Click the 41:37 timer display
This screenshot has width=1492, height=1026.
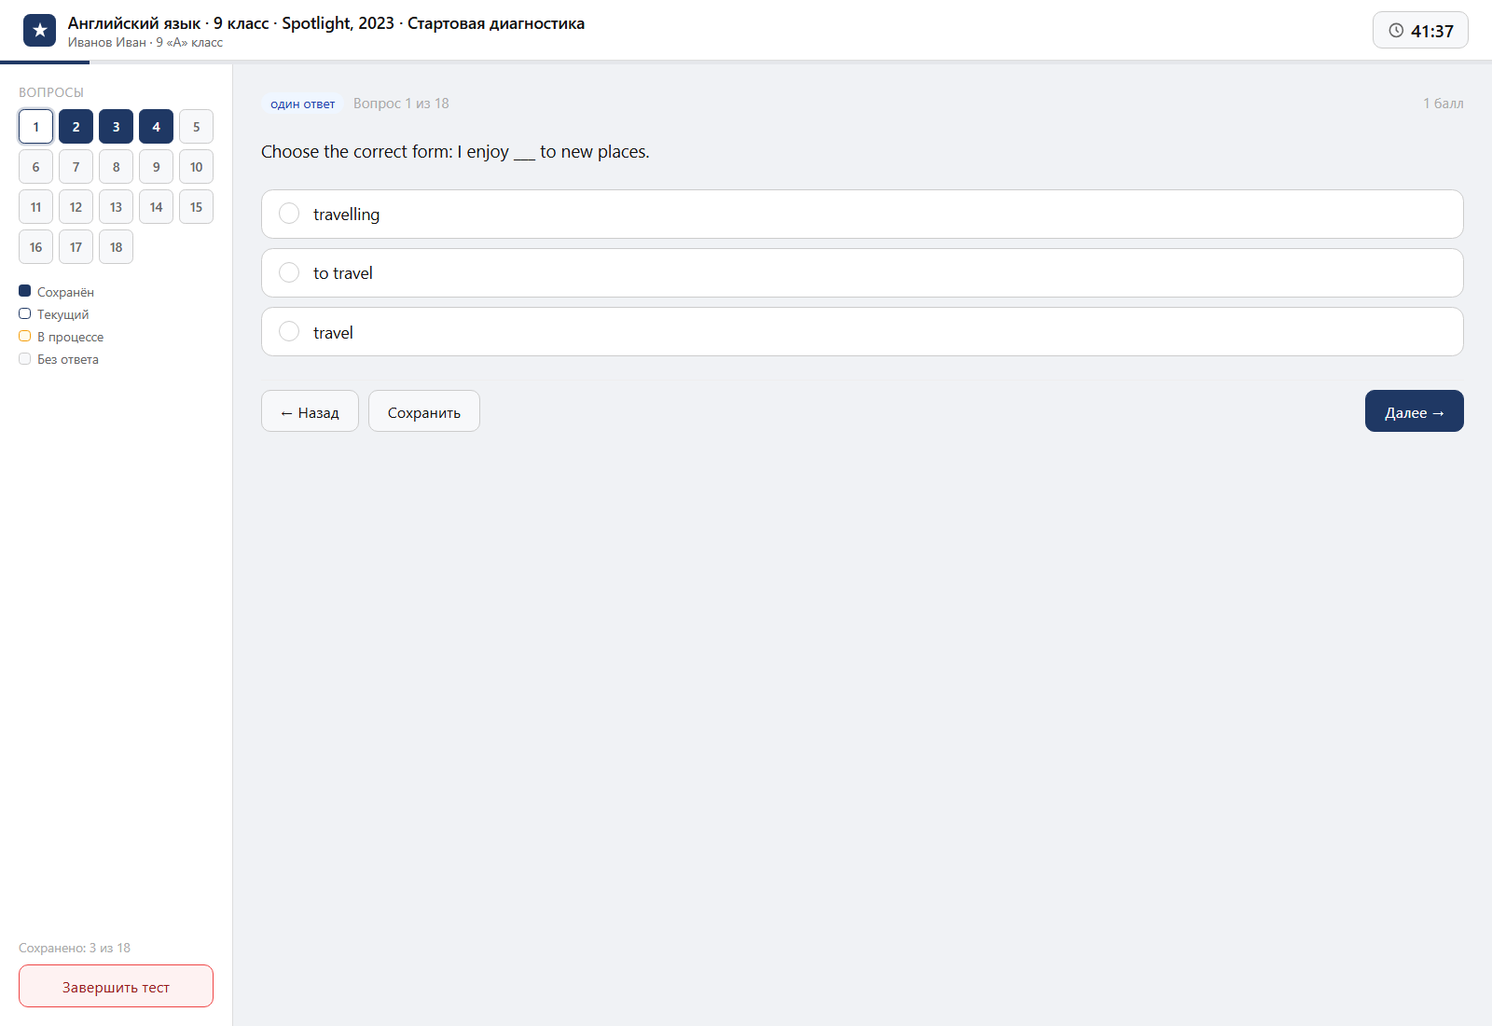pos(1420,31)
